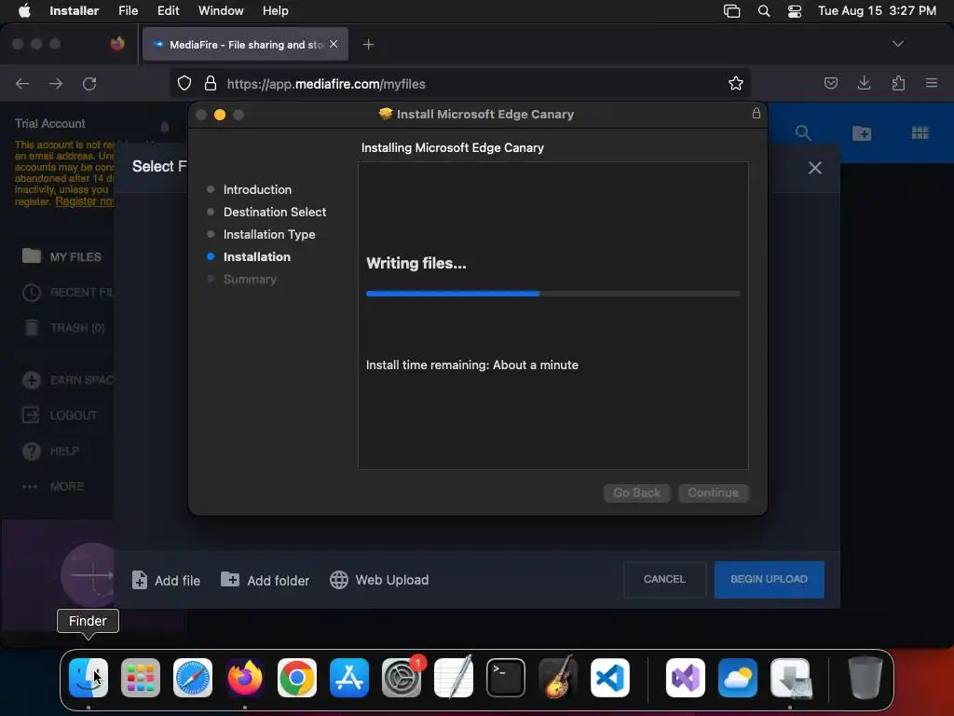Screen dimensions: 954x716
Task: Open the cloud weather app in dock
Action: pos(738,678)
